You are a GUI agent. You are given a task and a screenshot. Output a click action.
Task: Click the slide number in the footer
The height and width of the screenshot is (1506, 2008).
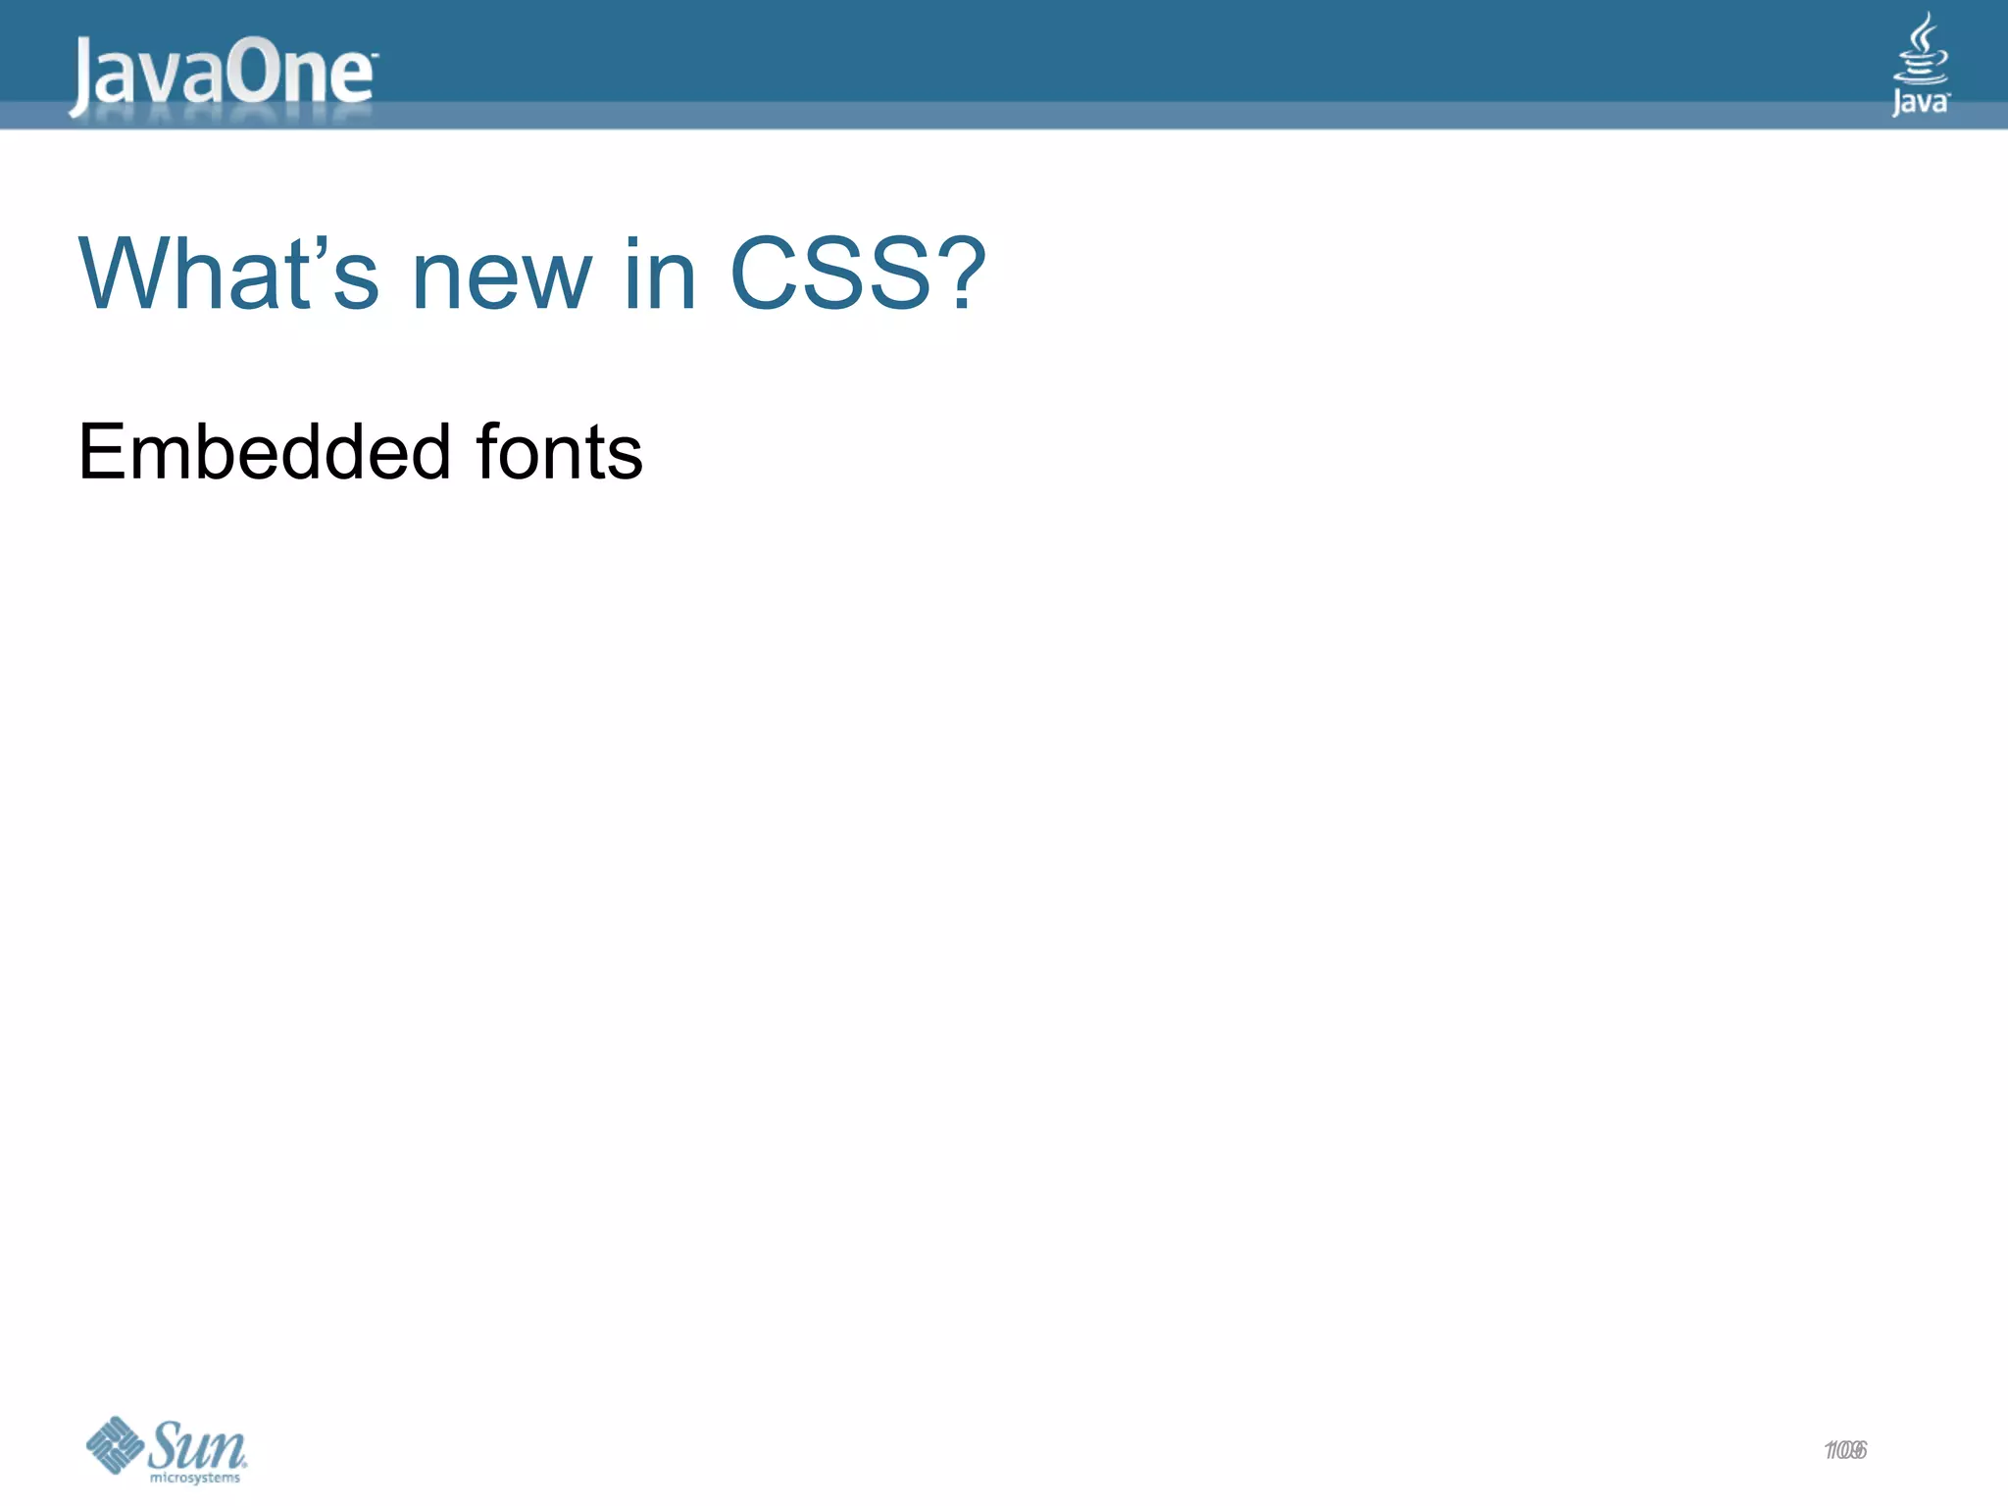(x=1845, y=1450)
